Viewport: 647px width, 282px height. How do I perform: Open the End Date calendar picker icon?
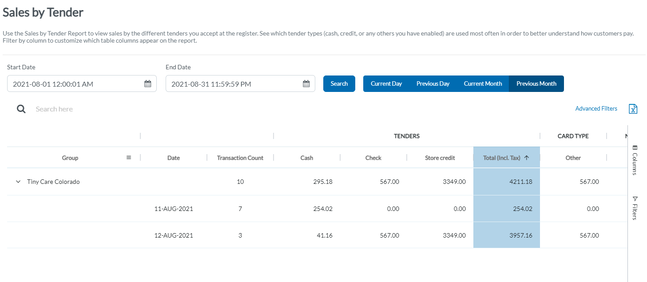click(x=306, y=83)
